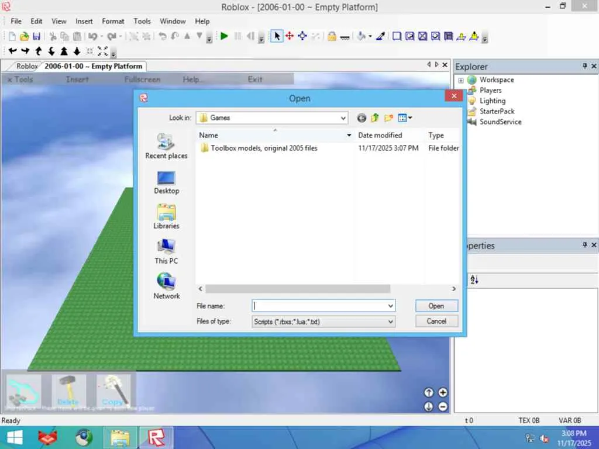Click the alphabetical sort icon in Properties
Viewport: 599px width, 449px height.
click(x=474, y=279)
